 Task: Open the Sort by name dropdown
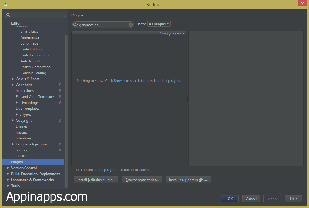pyautogui.click(x=172, y=34)
